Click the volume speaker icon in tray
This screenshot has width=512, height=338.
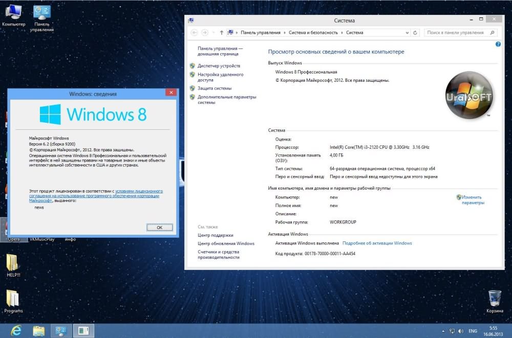[x=460, y=331]
